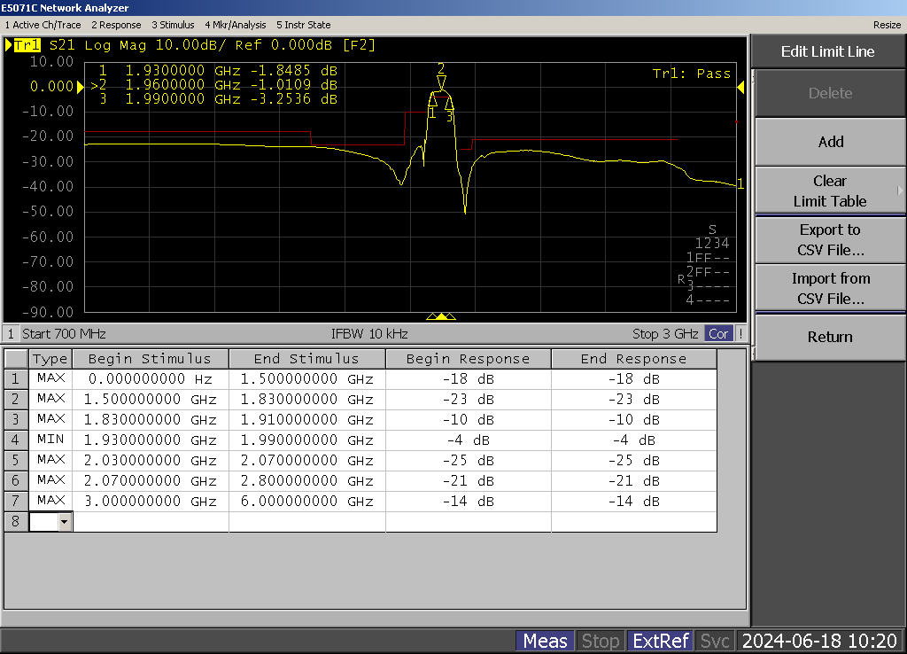
Task: Open the row 4 MIN type cell
Action: coord(50,440)
